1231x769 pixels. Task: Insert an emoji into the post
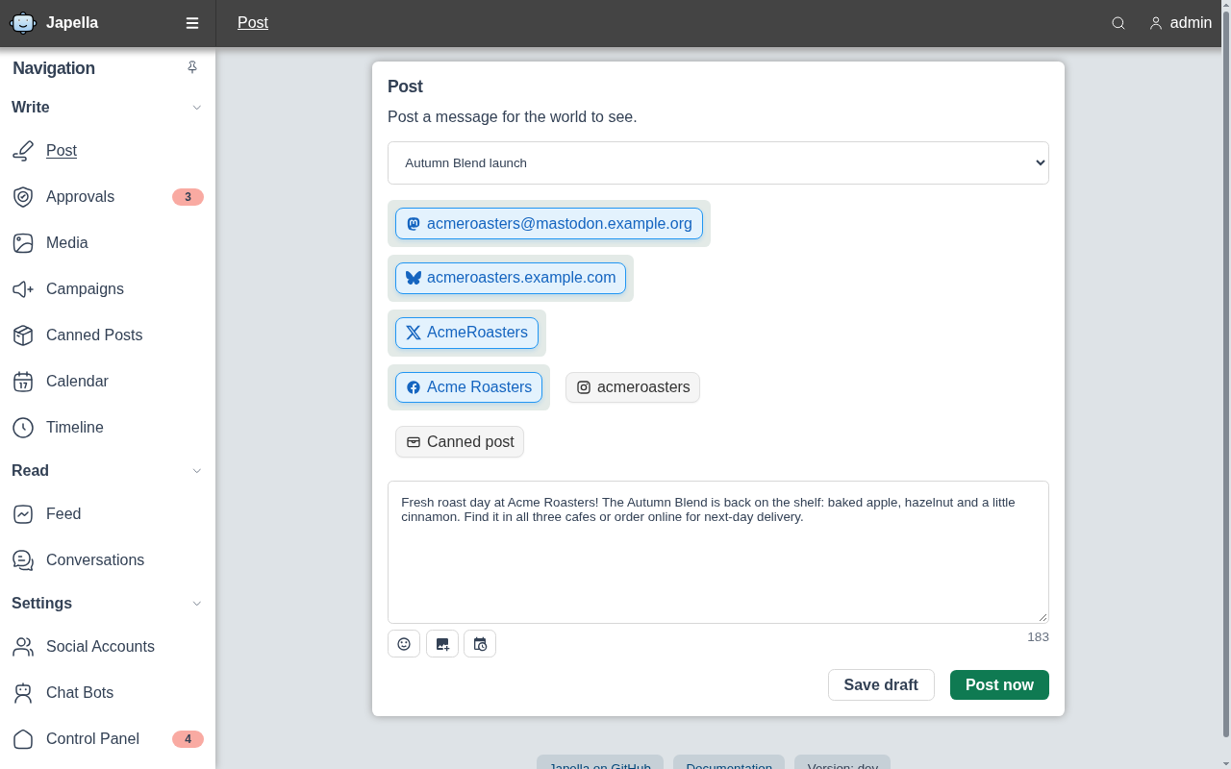click(x=404, y=644)
